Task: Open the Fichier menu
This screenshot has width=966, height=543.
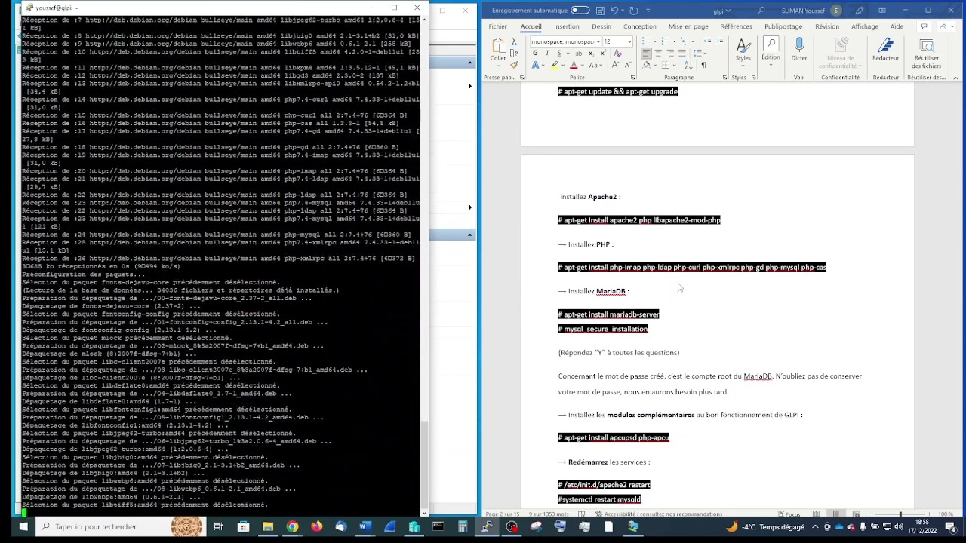Action: click(498, 26)
